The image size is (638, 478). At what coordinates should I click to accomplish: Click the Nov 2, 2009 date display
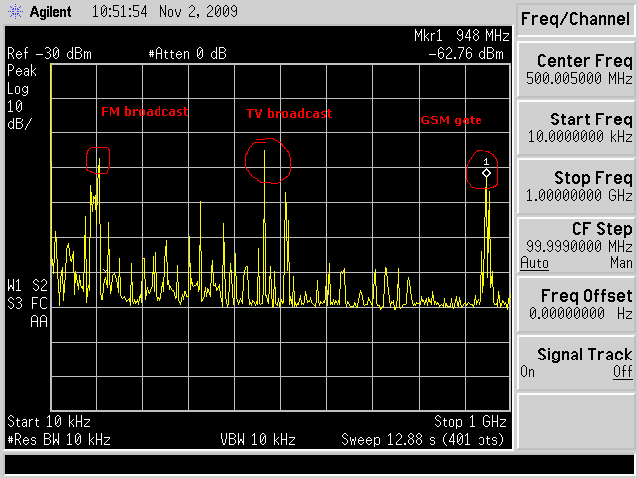198,12
